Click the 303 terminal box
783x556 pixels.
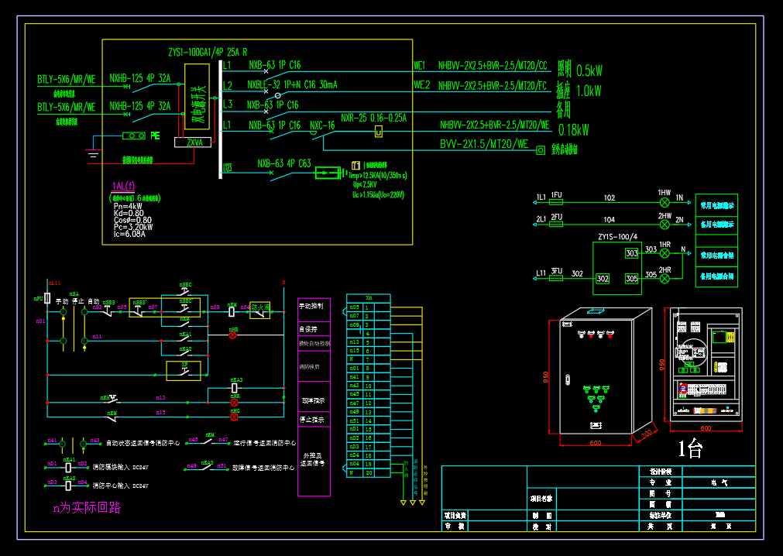tap(632, 253)
